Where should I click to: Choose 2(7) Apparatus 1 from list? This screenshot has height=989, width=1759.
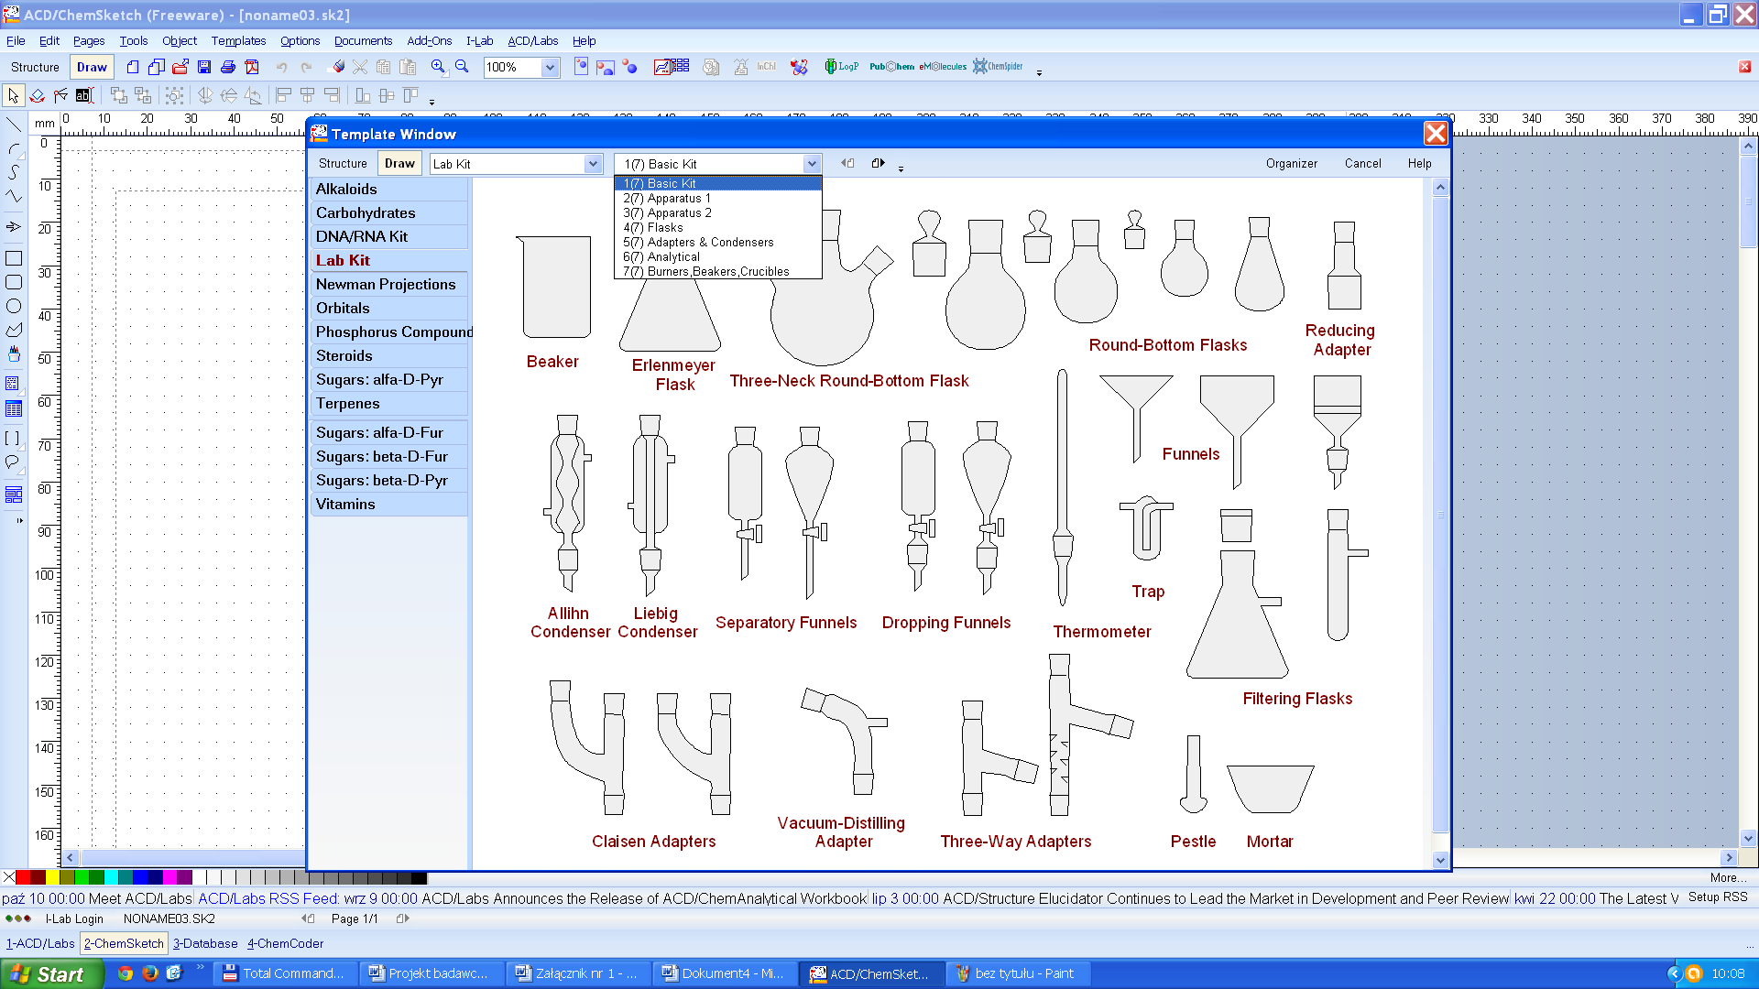[x=717, y=198]
